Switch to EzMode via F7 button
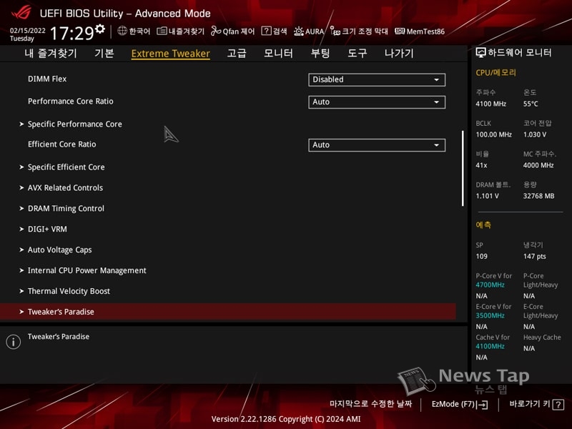Image resolution: width=572 pixels, height=429 pixels. click(x=459, y=404)
